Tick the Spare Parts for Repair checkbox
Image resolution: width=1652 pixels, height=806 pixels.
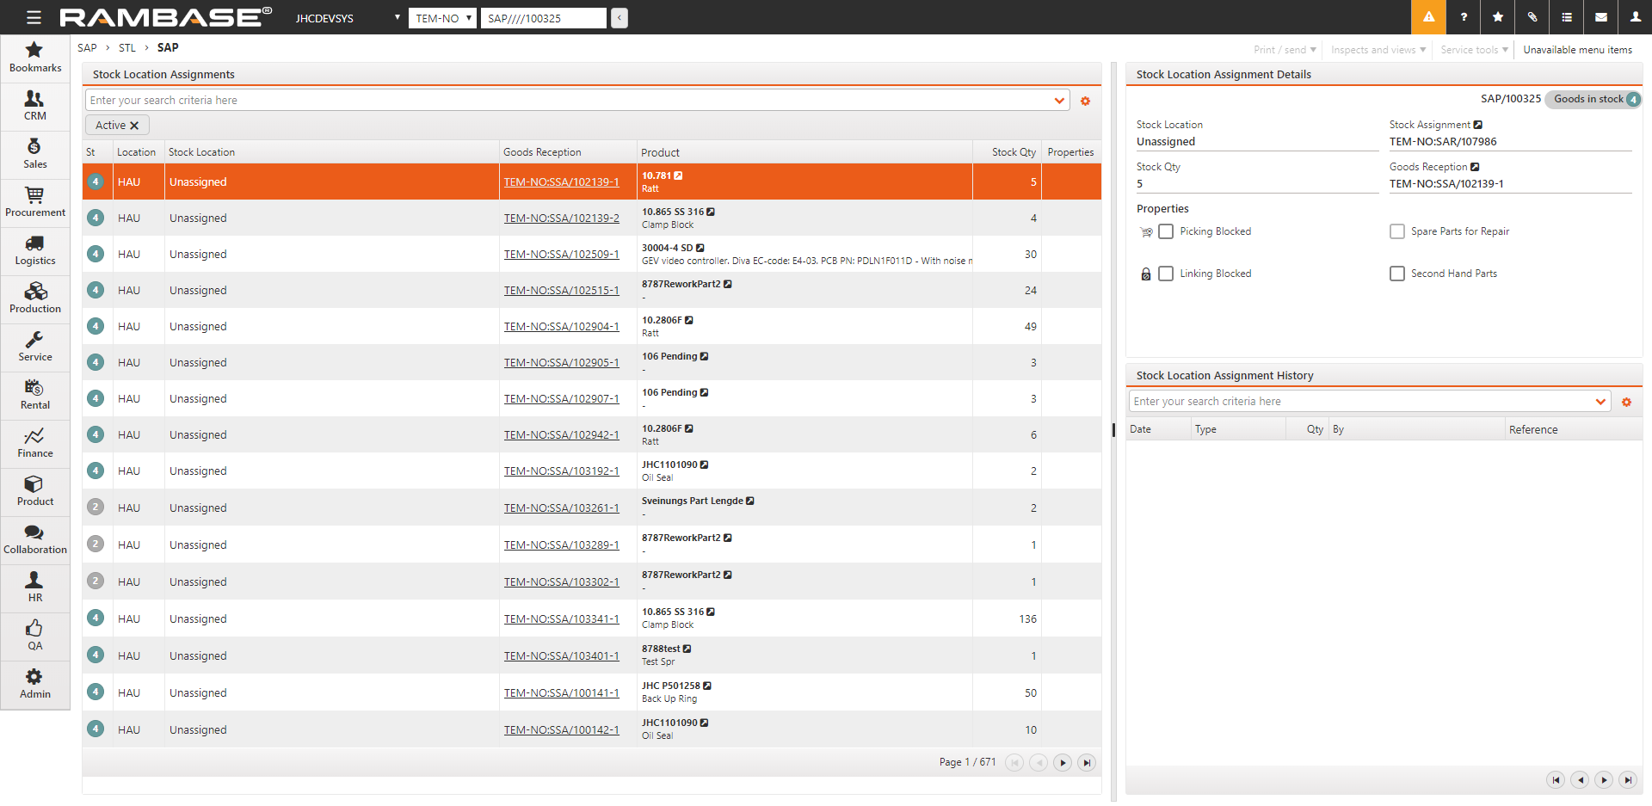1397,231
